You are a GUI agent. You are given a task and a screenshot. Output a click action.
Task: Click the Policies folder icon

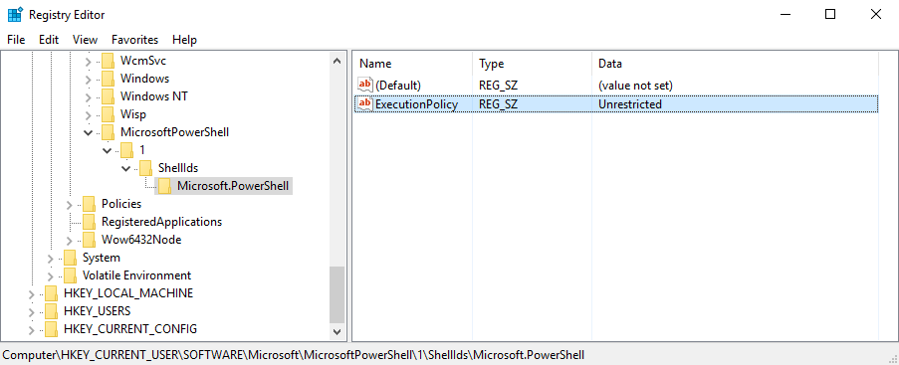[x=89, y=204]
